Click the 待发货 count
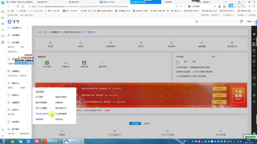 (x=80, y=42)
